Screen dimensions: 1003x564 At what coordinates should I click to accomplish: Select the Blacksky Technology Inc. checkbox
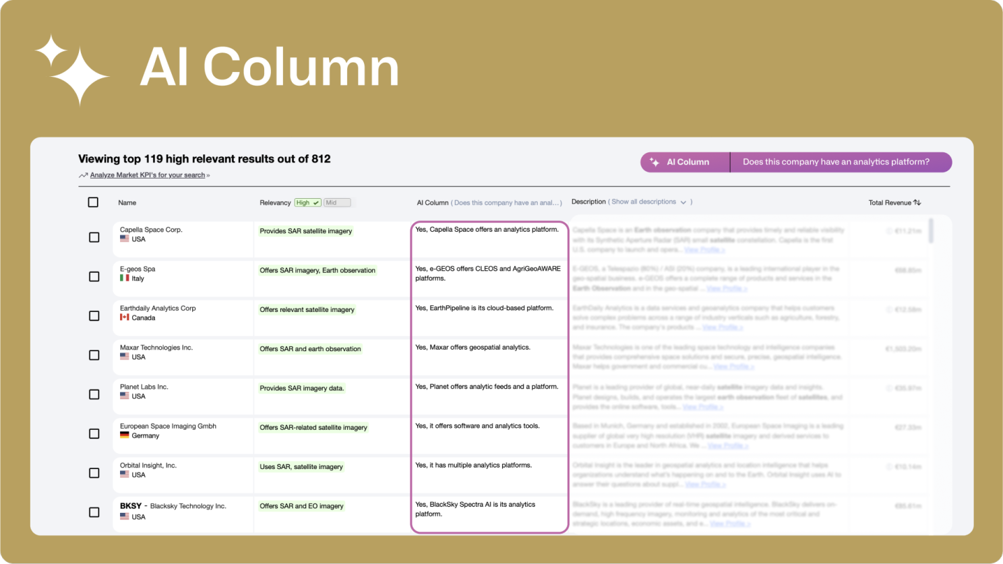pyautogui.click(x=94, y=512)
